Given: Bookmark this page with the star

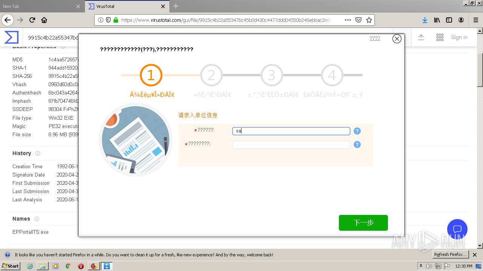Looking at the screenshot, I should 369,20.
